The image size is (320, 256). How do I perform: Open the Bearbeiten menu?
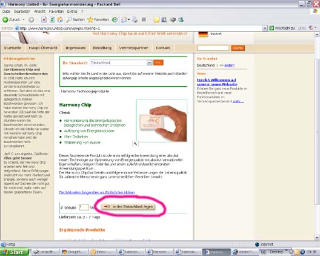coord(22,12)
